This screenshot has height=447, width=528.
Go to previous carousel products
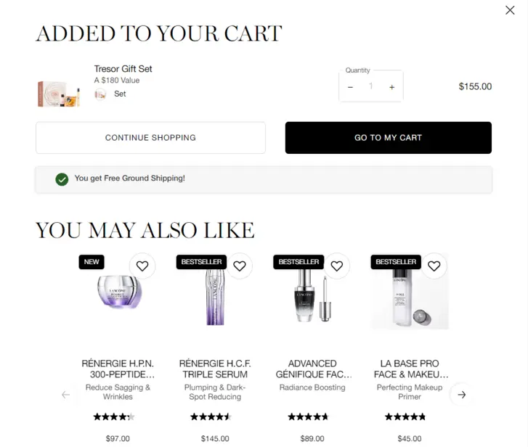66,395
